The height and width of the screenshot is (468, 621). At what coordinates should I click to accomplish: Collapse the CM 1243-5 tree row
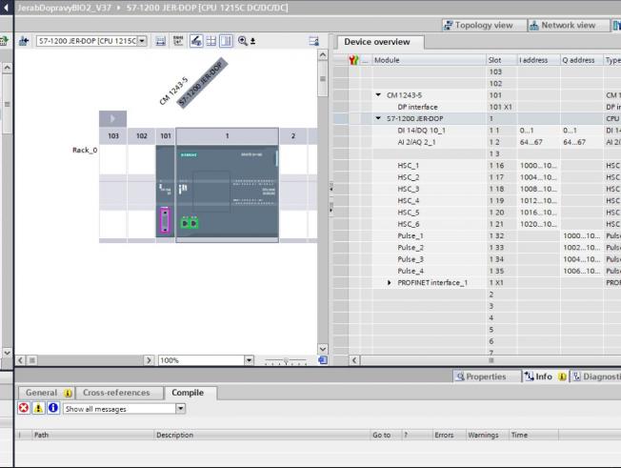pos(378,95)
